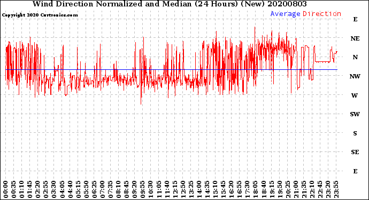Click the '02:20' time label

(x=38, y=189)
